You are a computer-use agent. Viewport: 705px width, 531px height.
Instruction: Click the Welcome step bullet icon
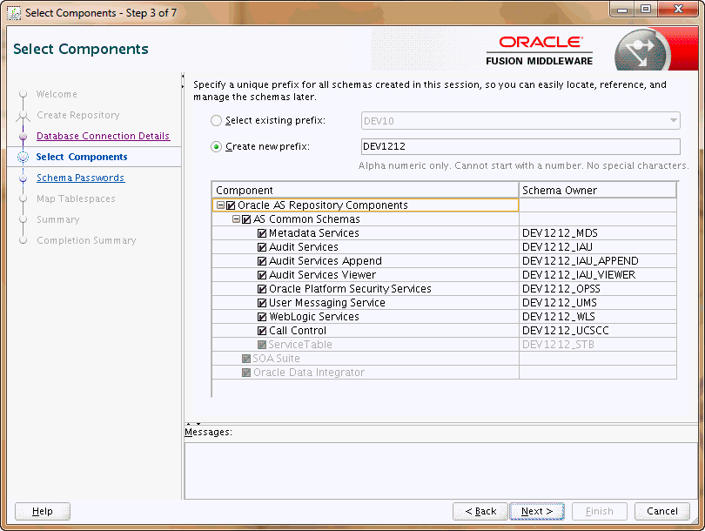pos(23,94)
